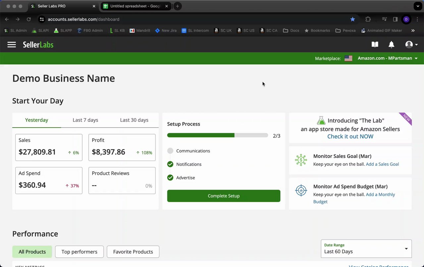Viewport: 424px width, 267px height.
Task: Switch to the Untitled spreadsheet browser tab
Action: tap(135, 6)
